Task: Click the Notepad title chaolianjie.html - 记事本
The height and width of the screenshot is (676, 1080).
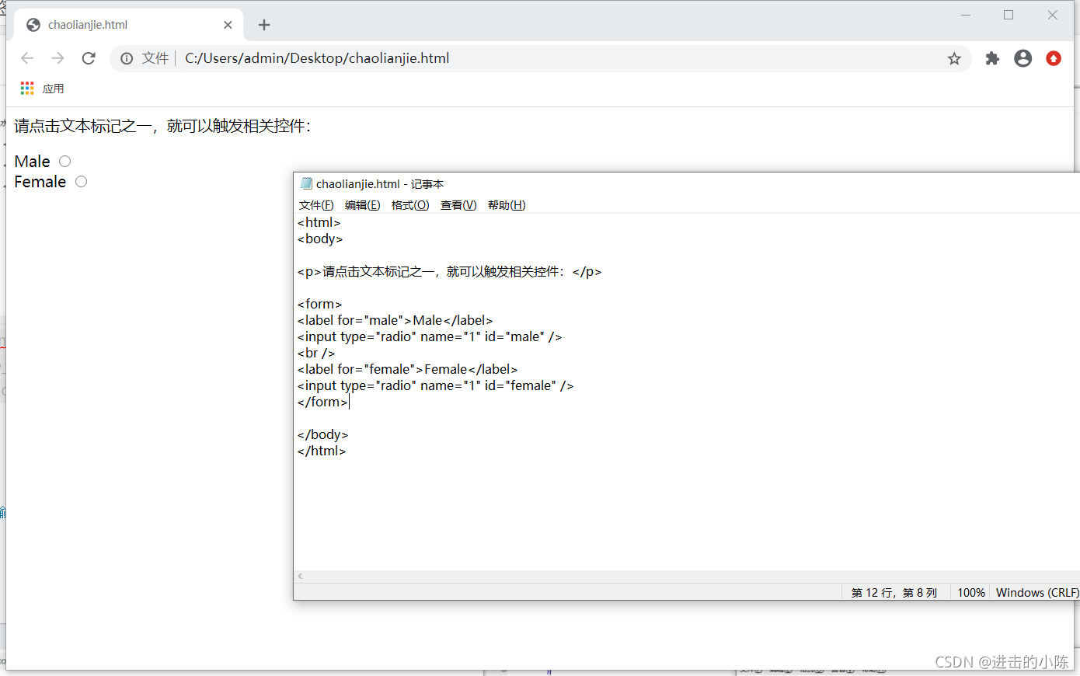Action: click(380, 184)
